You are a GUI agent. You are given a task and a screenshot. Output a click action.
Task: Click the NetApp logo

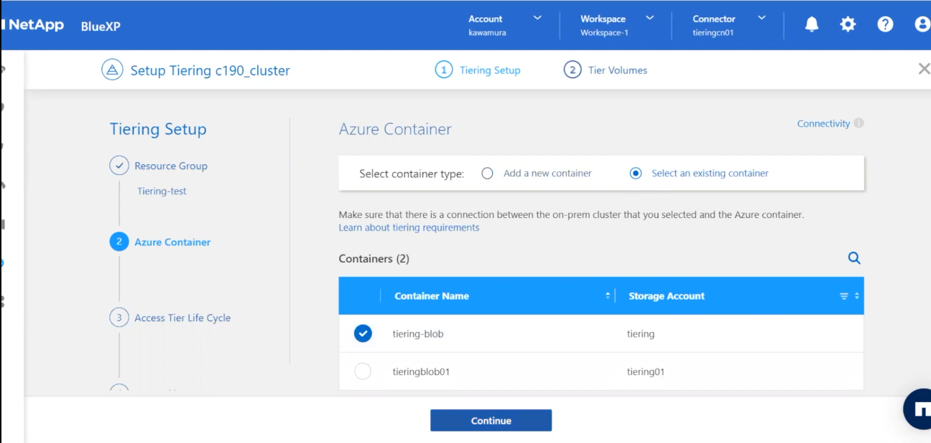tap(34, 25)
